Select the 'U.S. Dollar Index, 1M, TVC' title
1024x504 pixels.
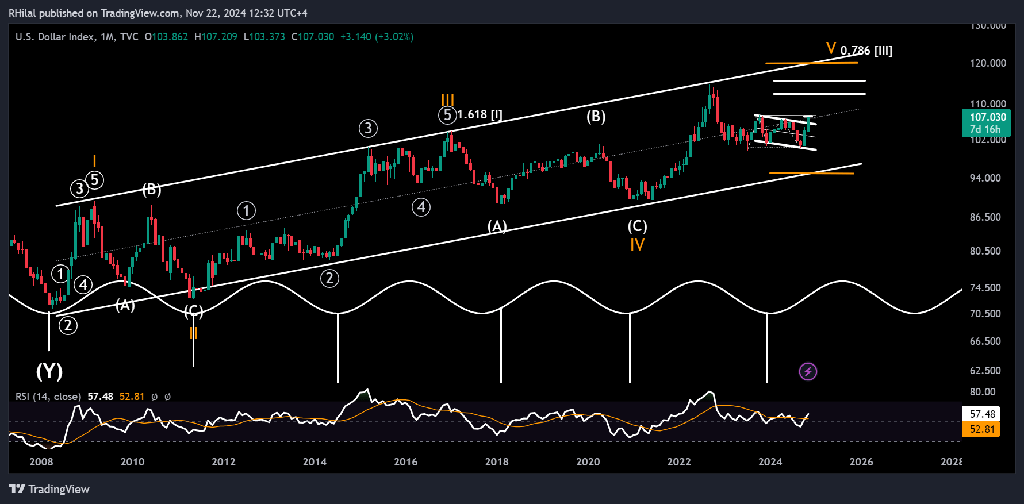77,37
